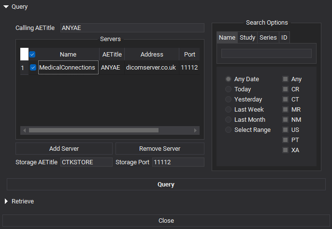Switch to the Series search tab
The image size is (332, 229).
(x=268, y=38)
